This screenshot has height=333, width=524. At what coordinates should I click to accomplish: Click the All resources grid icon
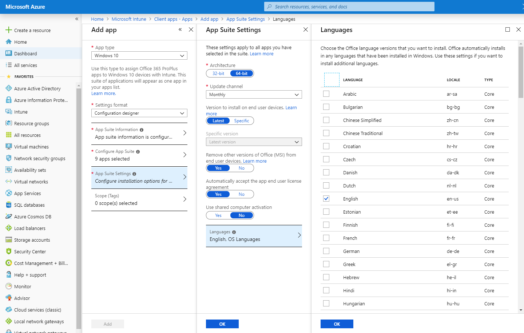coord(9,135)
